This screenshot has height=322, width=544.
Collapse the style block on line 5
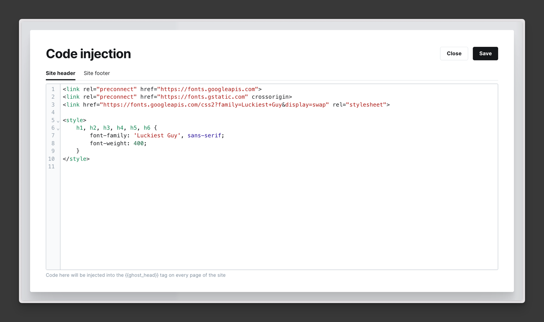[57, 121]
